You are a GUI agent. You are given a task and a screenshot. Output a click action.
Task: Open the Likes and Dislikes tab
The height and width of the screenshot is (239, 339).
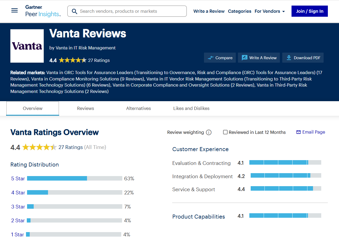click(x=191, y=108)
